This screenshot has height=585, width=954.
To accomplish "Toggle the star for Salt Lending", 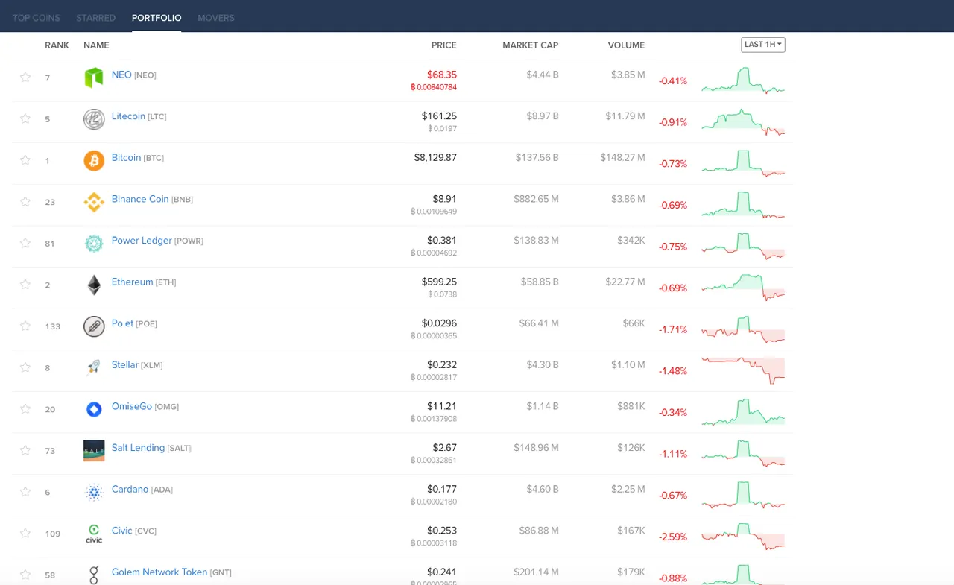I will click(25, 450).
